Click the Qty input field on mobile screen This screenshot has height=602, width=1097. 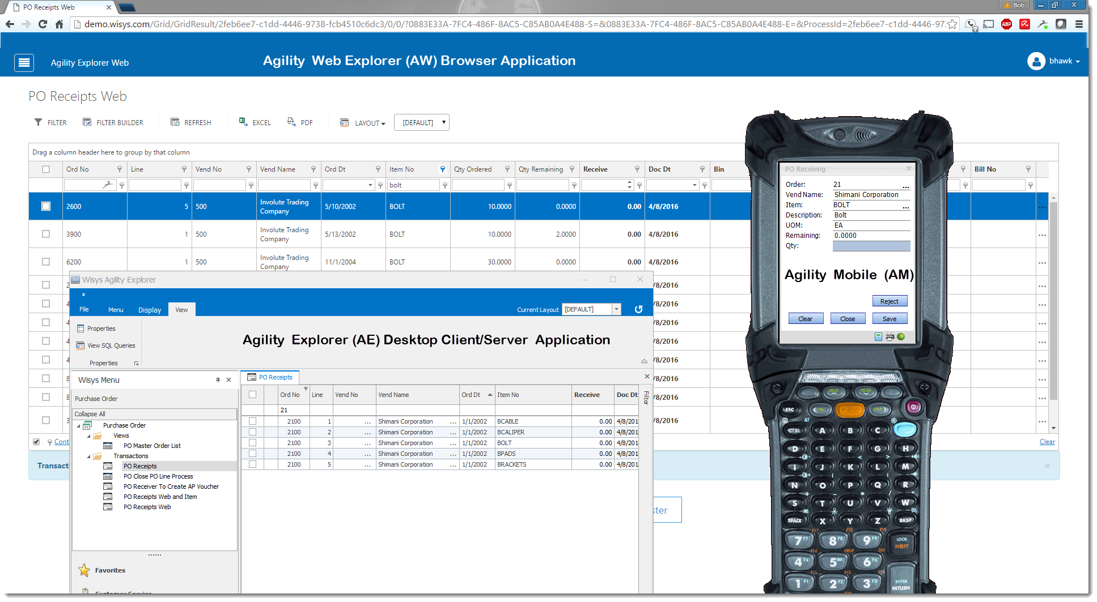coord(871,246)
